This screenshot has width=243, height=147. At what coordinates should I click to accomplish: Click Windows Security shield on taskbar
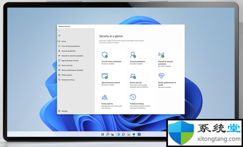click(134, 134)
